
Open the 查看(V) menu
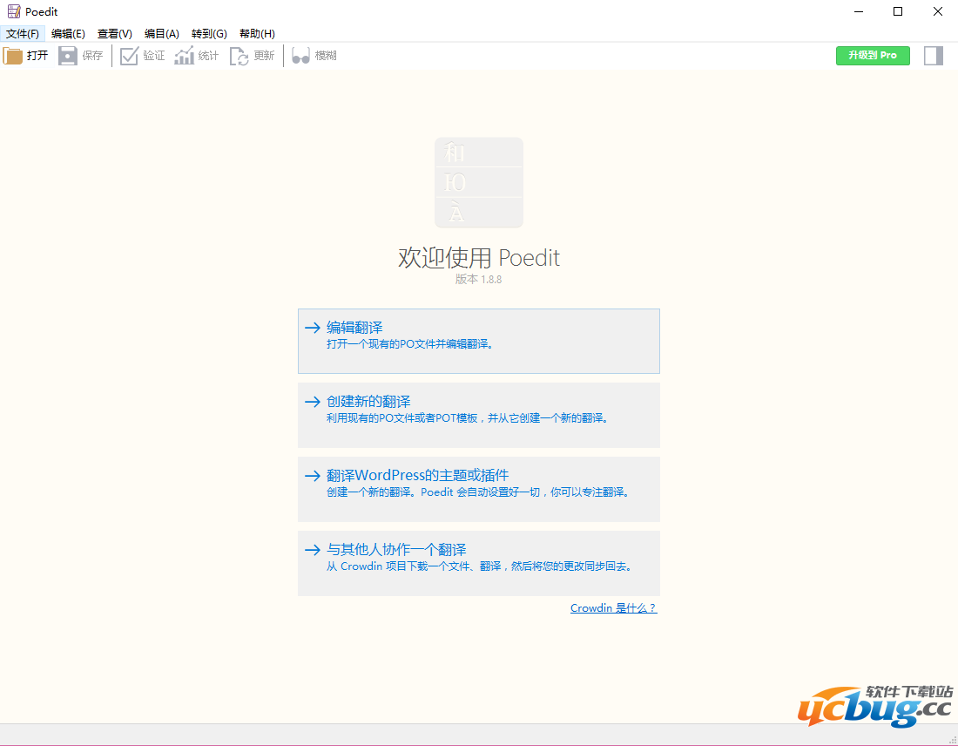(115, 34)
